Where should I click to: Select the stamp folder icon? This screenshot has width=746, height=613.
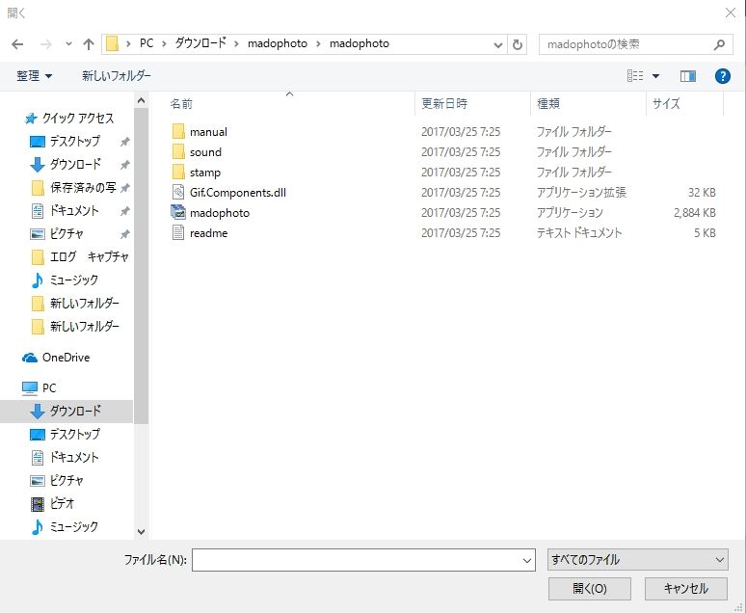[x=178, y=172]
